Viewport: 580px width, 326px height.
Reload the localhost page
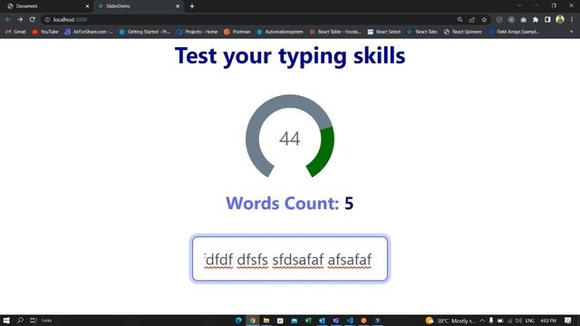[33, 19]
